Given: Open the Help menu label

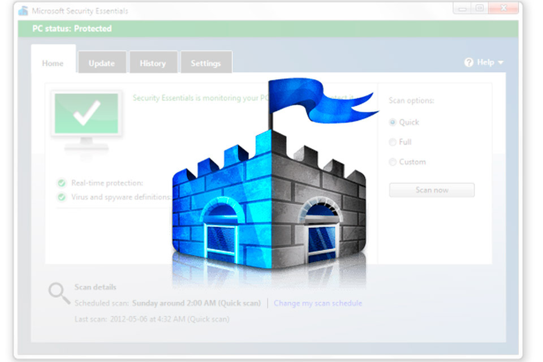Looking at the screenshot, I should tap(485, 62).
